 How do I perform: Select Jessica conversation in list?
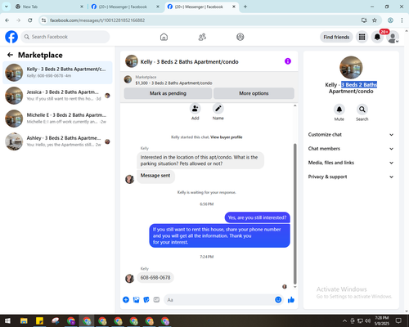[57, 96]
